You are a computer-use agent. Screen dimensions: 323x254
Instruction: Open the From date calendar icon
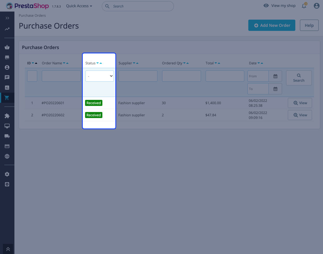click(x=275, y=76)
